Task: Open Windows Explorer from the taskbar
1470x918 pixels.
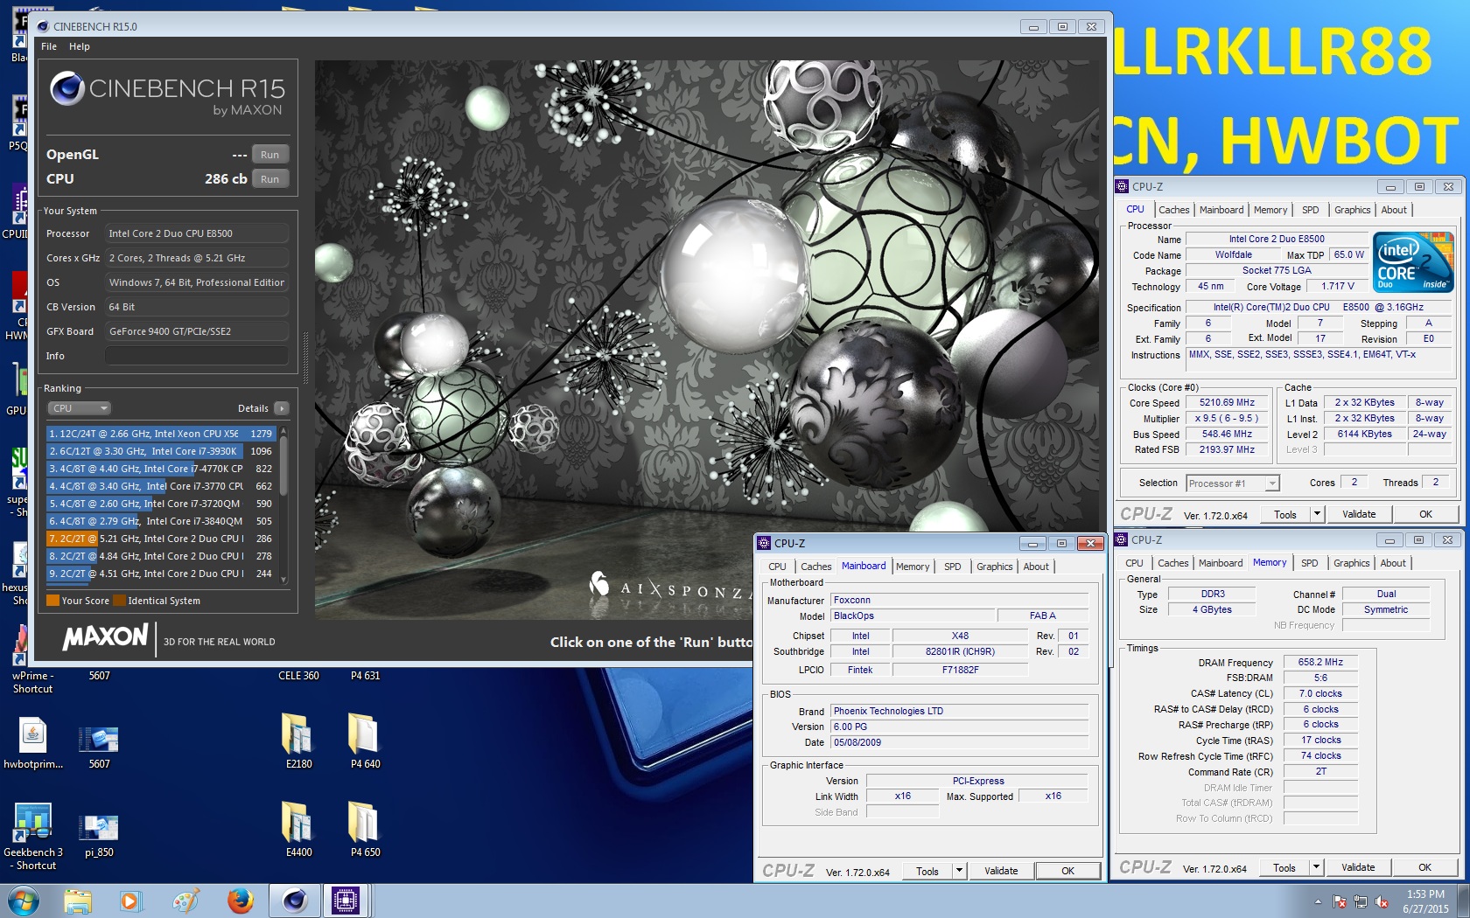Action: click(x=78, y=901)
